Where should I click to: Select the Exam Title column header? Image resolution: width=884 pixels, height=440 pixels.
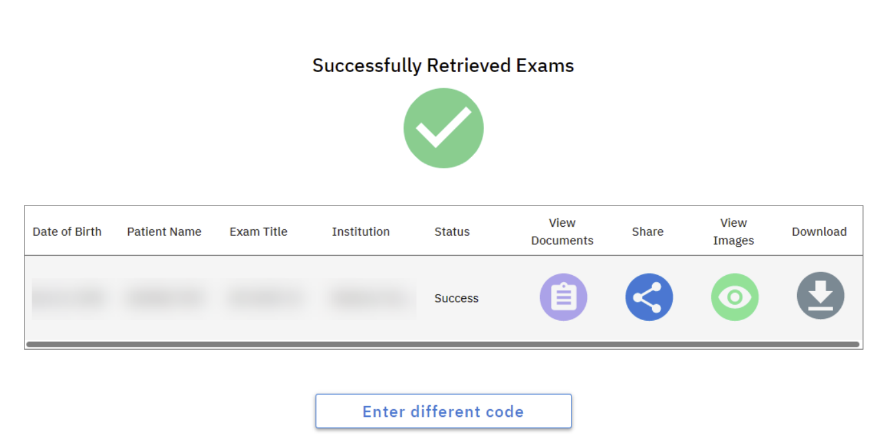pyautogui.click(x=258, y=231)
